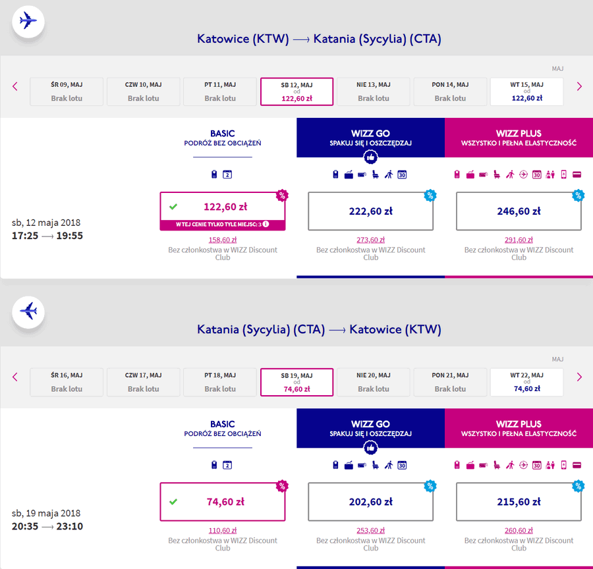Image resolution: width=593 pixels, height=569 pixels.
Task: Click the Katania to Katowice route title
Action: point(319,329)
